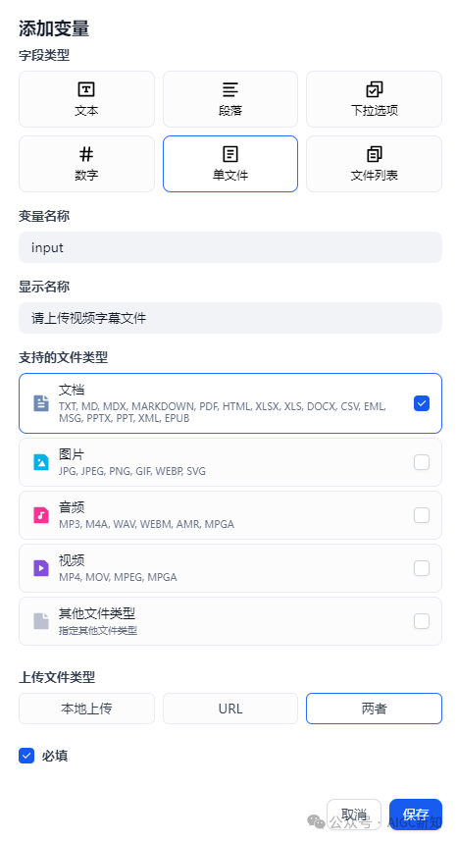Switch upload method to 本地上传
Image resolution: width=457 pixels, height=841 pixels.
87,709
